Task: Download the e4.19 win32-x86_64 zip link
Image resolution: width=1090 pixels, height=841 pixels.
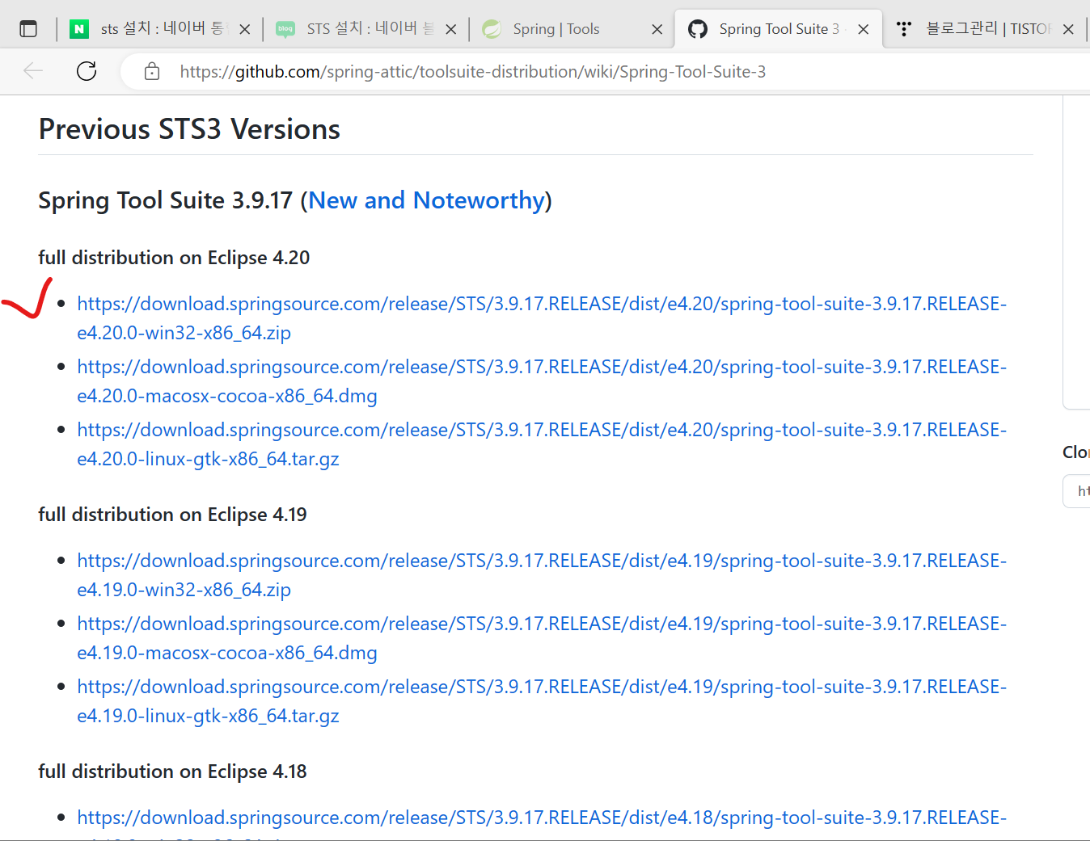Action: click(542, 575)
